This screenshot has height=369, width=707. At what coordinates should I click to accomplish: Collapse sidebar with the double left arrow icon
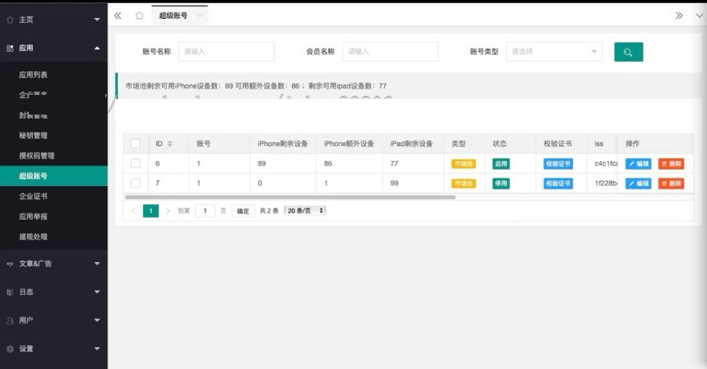tap(118, 16)
